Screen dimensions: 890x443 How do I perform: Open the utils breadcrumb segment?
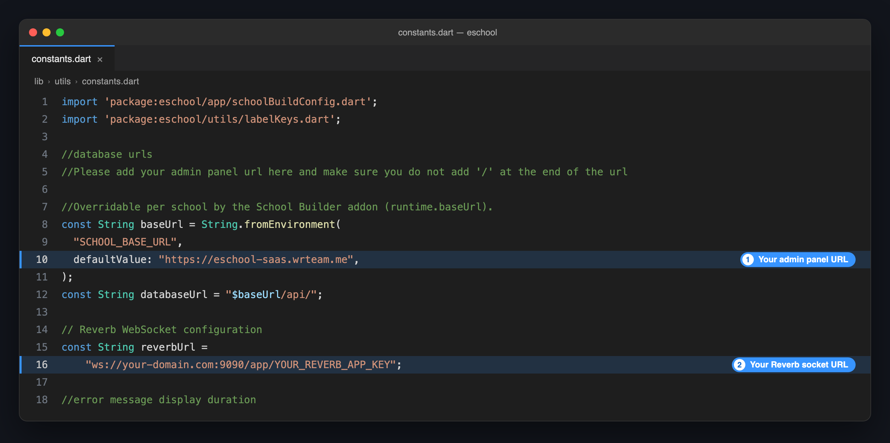coord(62,82)
